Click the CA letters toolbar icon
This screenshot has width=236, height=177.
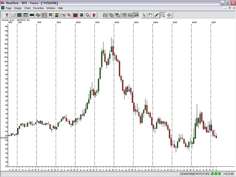[x=88, y=15]
